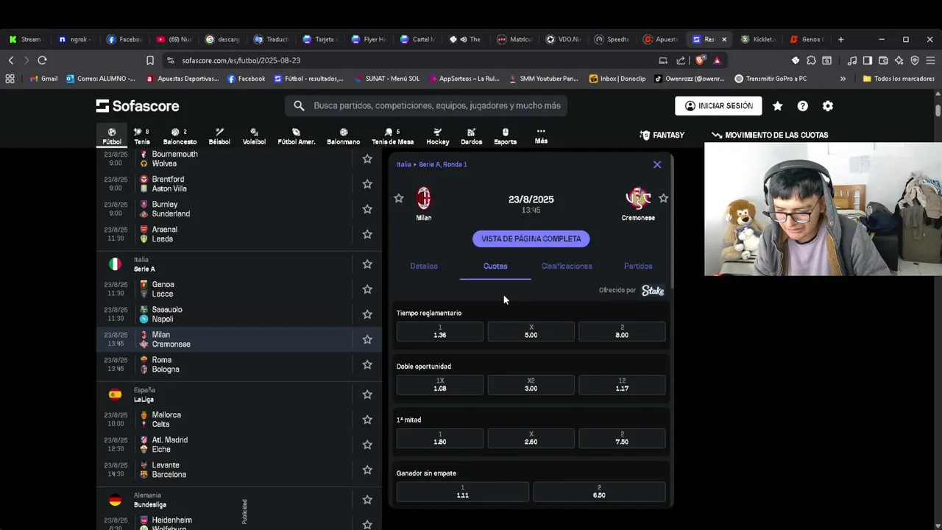
Task: Select Doble oportunidad X2 odds 3.00
Action: [x=531, y=385]
